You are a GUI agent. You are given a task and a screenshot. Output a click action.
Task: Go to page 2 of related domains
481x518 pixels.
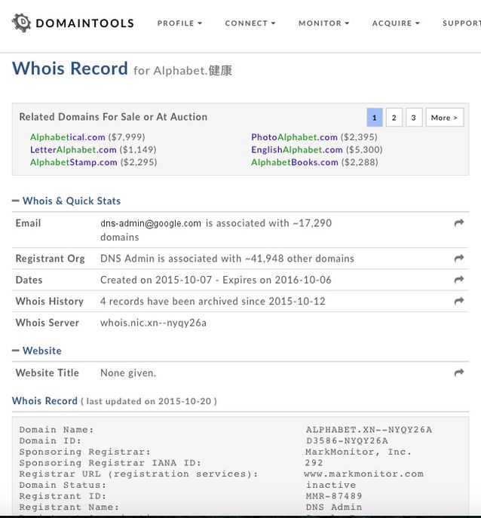coord(394,118)
